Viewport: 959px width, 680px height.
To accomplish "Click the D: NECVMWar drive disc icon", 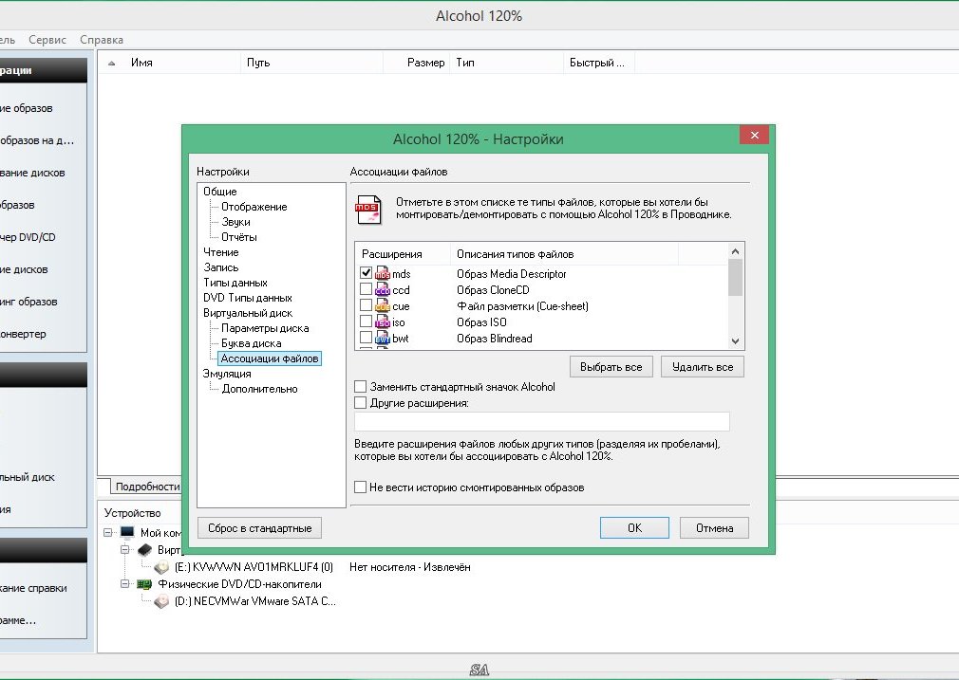I will 161,601.
